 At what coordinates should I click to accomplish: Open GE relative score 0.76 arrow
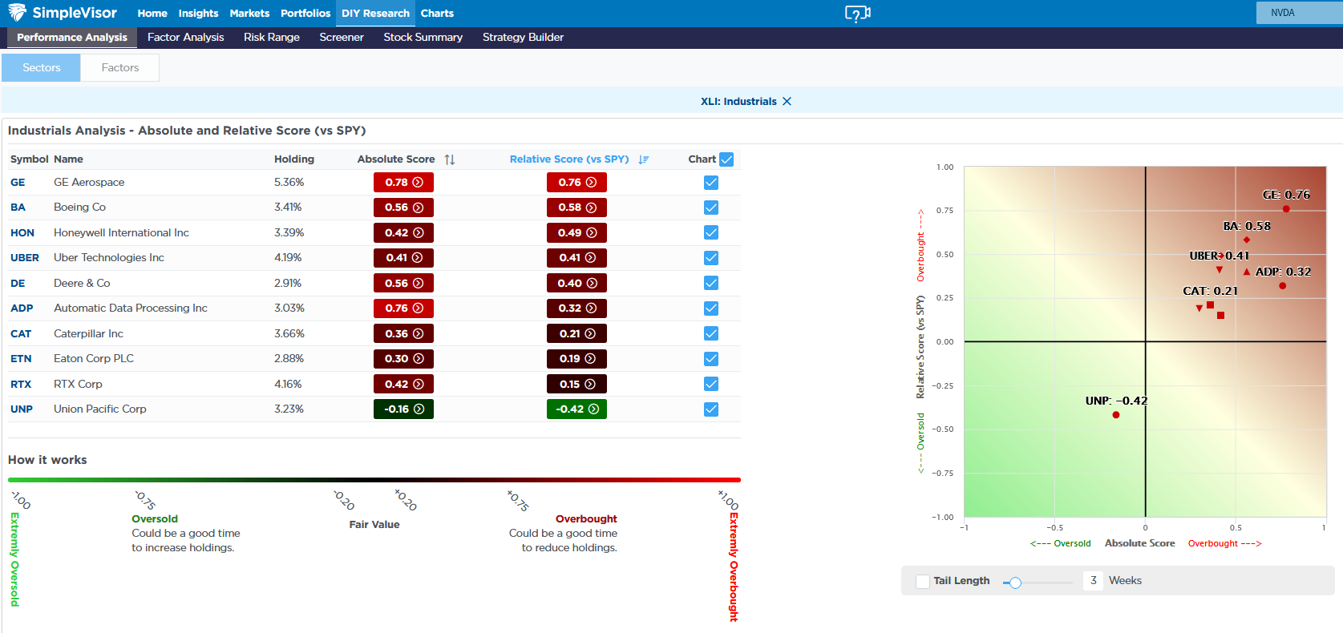click(x=591, y=183)
